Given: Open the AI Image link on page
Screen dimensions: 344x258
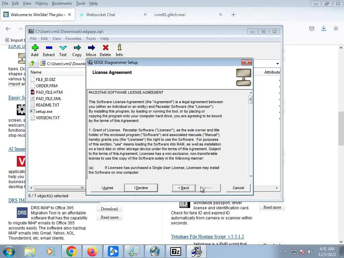Looking at the screenshot, I should click(x=17, y=149).
